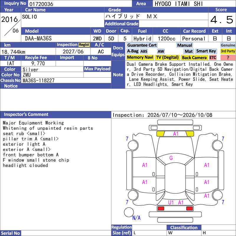Click chassis number MA36S-118227
236x236 pixels.
pos(39,80)
